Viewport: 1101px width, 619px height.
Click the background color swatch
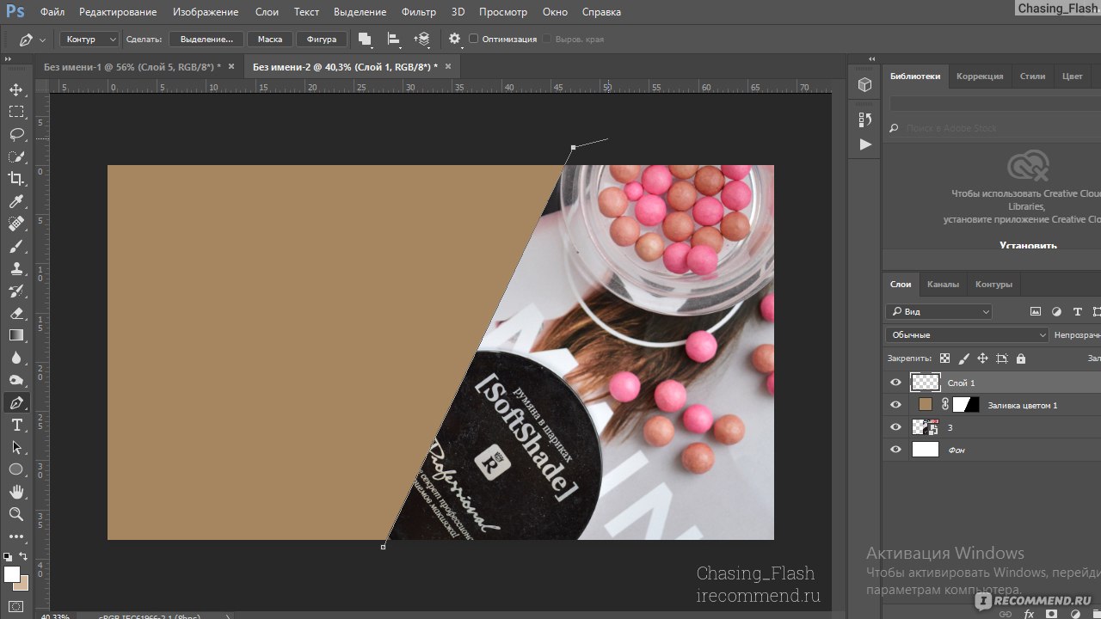(x=21, y=583)
